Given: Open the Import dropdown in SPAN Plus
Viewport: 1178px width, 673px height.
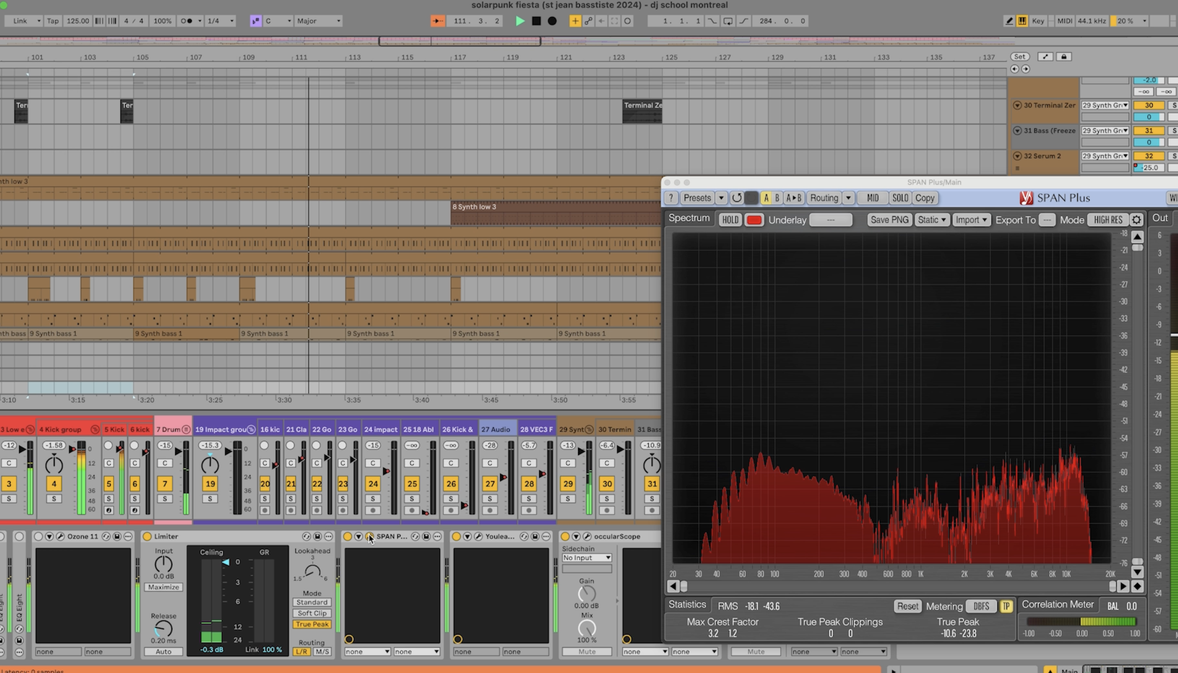Looking at the screenshot, I should [x=971, y=220].
